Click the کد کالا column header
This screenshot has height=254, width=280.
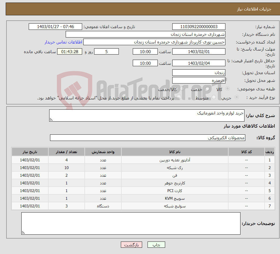[246, 152]
